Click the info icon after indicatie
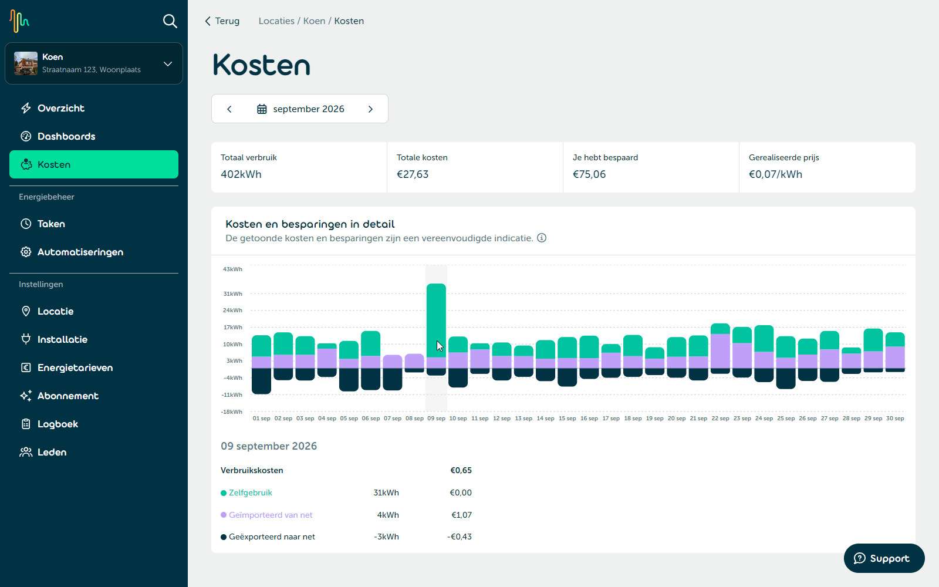The image size is (939, 587). pyautogui.click(x=542, y=238)
